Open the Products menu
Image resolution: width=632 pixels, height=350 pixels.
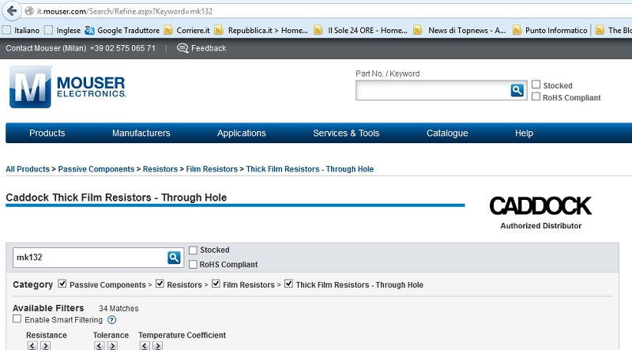pos(47,133)
